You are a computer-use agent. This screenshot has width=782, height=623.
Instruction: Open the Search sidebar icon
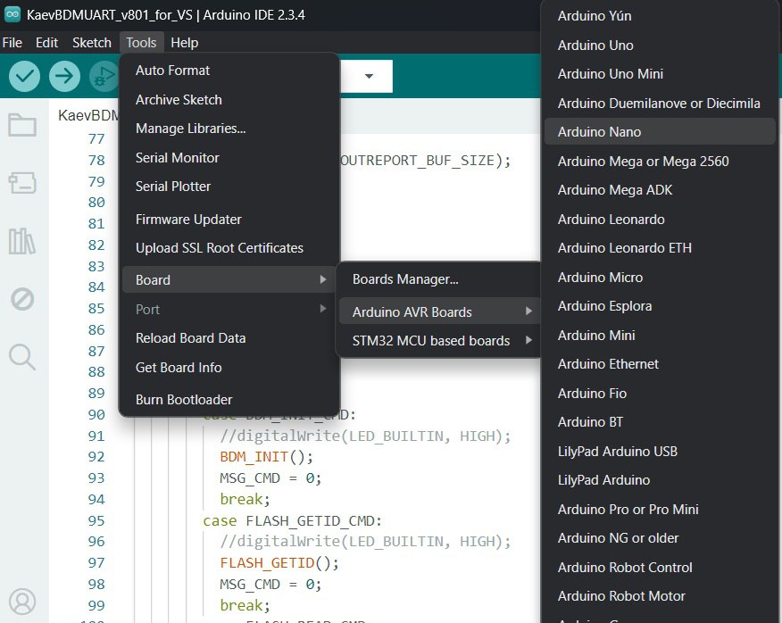pyautogui.click(x=22, y=357)
